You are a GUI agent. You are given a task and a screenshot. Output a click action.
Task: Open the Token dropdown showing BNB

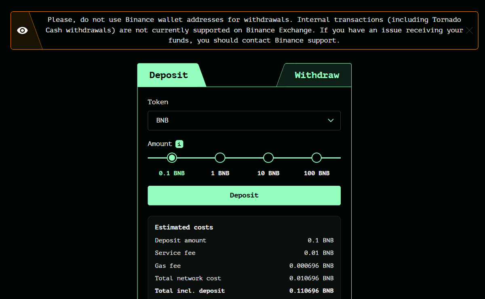[x=244, y=121]
